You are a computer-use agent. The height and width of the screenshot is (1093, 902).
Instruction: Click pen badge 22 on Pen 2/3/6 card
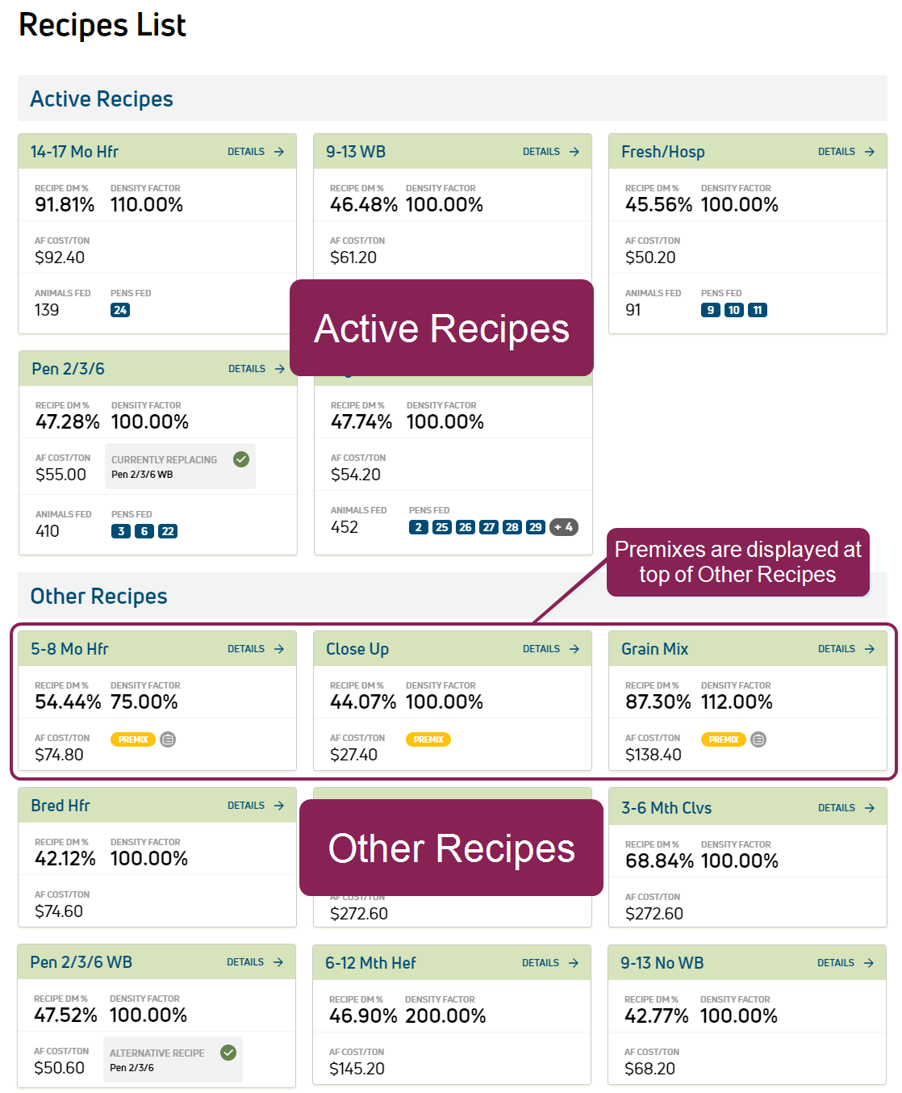coord(168,531)
